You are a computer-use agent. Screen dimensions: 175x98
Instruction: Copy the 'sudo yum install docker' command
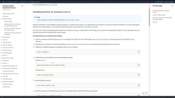point(139,75)
